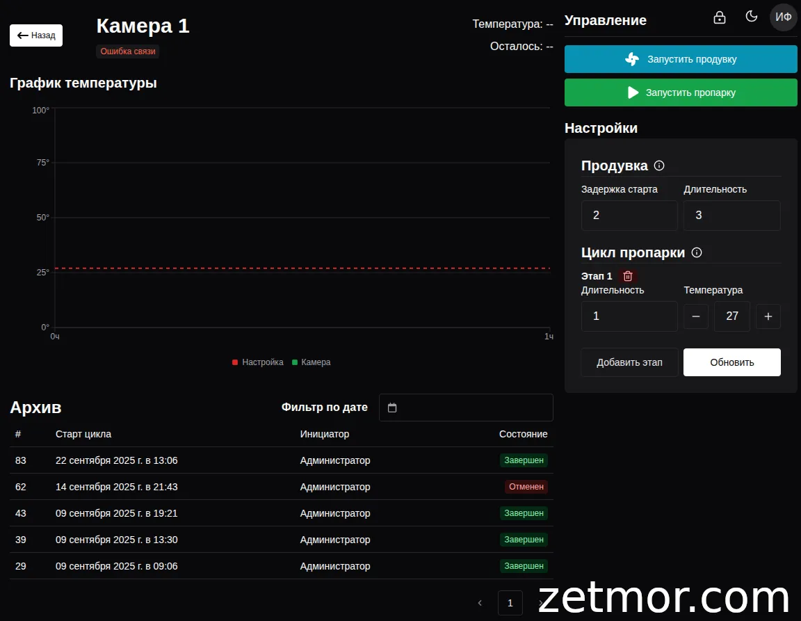The image size is (801, 621).
Task: Go to previous archive page
Action: pyautogui.click(x=480, y=603)
